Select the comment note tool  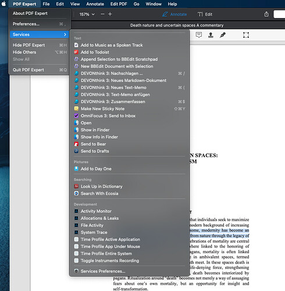(199, 35)
